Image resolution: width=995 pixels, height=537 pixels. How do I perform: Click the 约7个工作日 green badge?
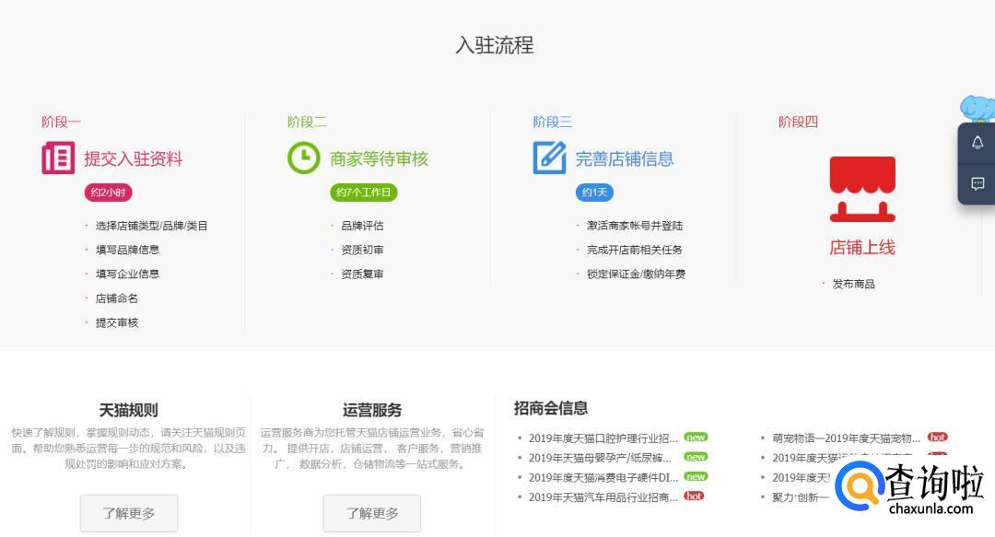[x=364, y=193]
